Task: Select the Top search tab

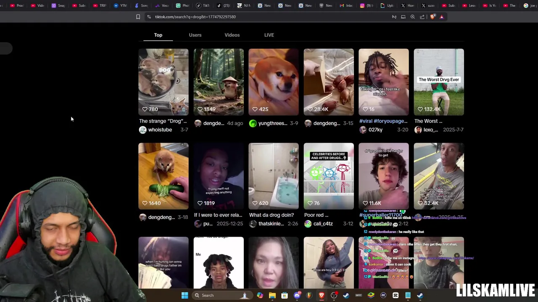Action: 158,35
